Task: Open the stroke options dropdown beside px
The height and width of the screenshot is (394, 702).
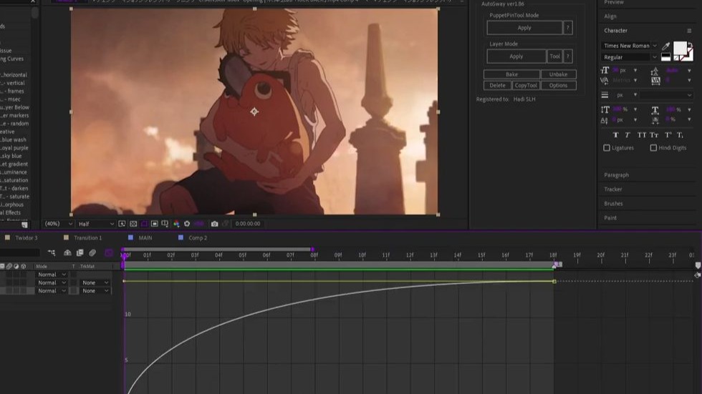Action: 665,95
